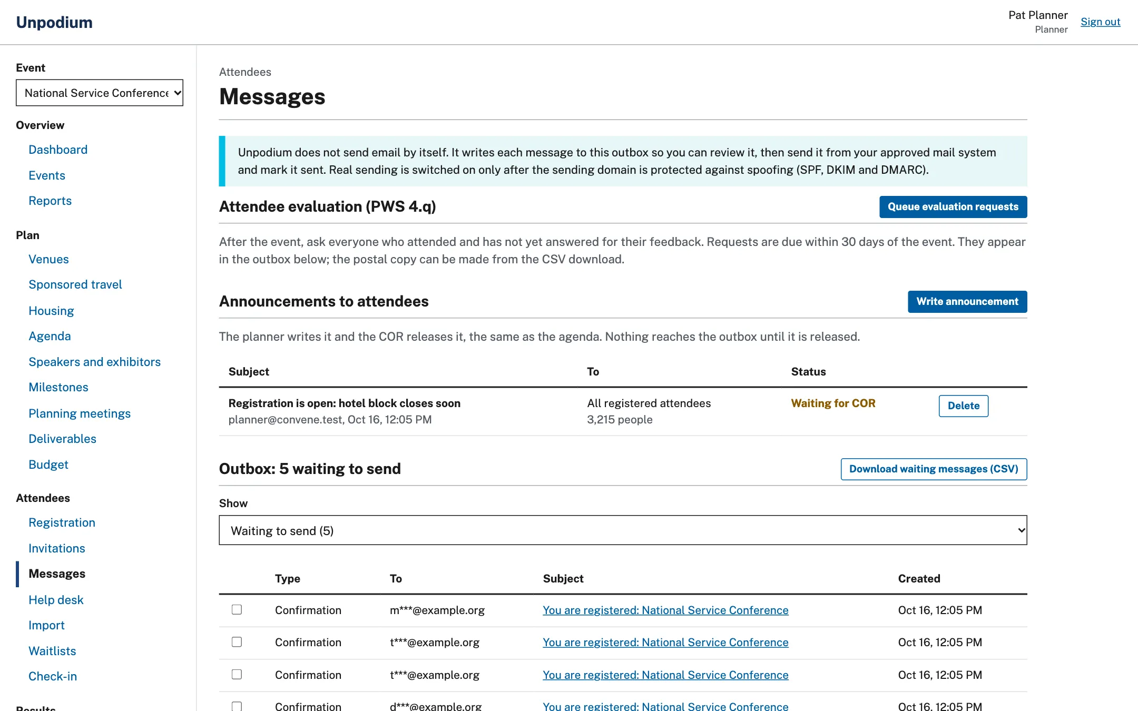Screen dimensions: 1138x711
Task: Click the Type column header
Action: point(287,578)
